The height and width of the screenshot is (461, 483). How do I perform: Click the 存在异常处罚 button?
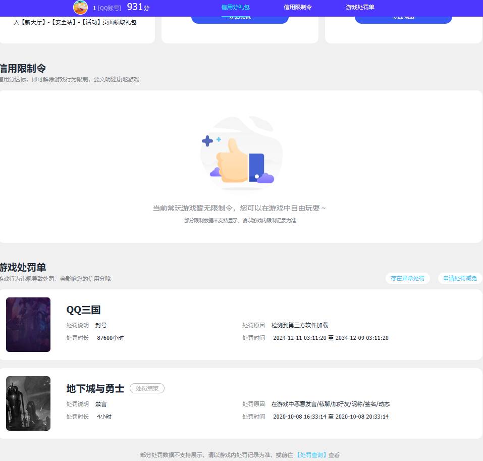[x=407, y=278]
